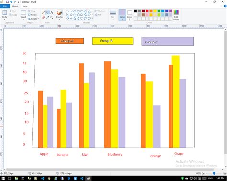Screen dimensions: 227x181
Task: Click the zoom out minus button
Action: (x=203, y=173)
